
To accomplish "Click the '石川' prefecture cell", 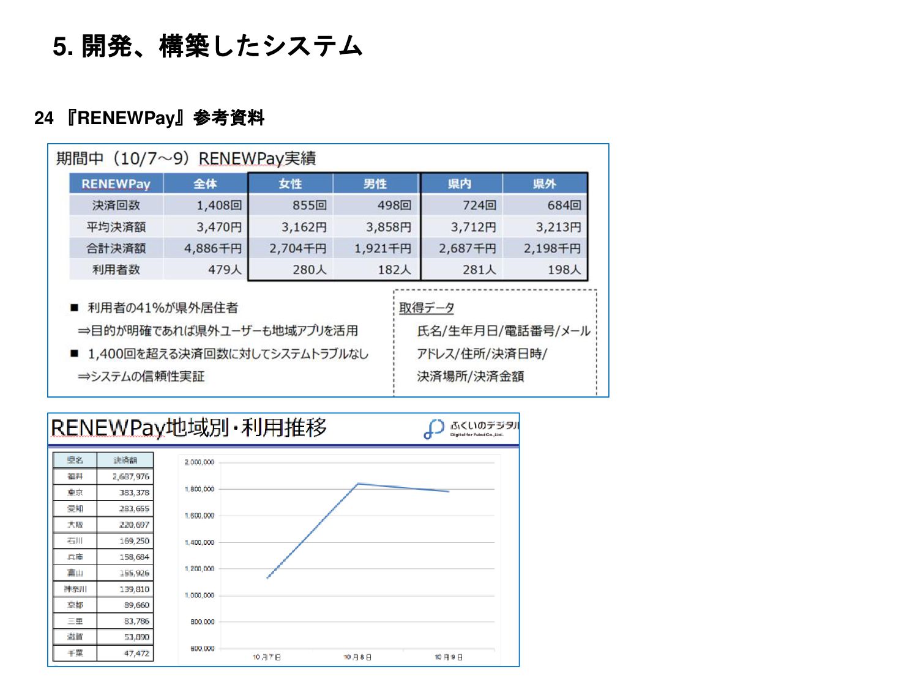I will [75, 541].
